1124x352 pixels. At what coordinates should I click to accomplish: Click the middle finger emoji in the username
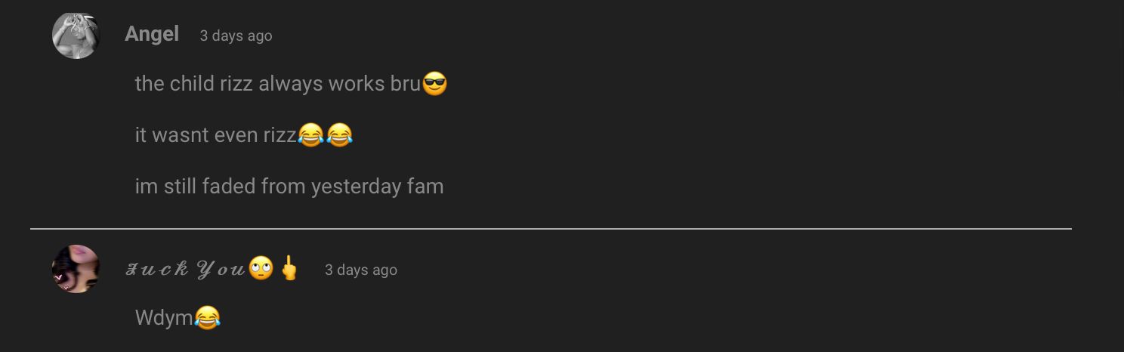pyautogui.click(x=289, y=268)
